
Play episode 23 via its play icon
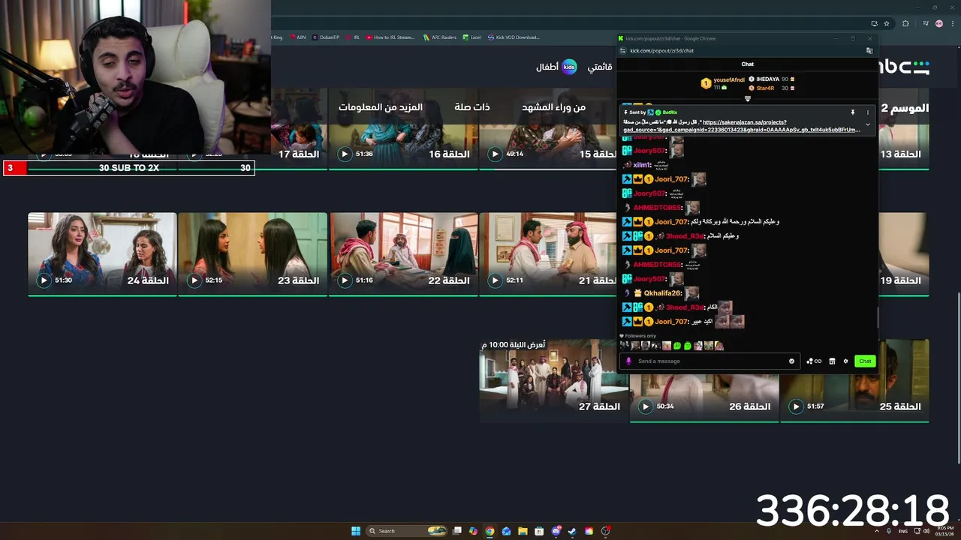click(194, 280)
